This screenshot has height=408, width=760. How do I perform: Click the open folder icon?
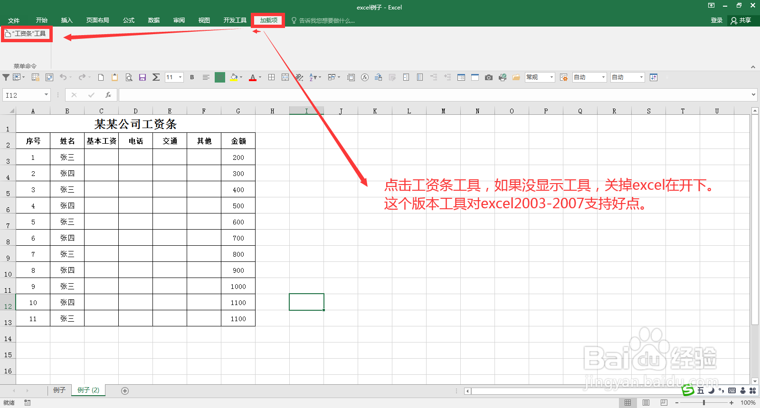click(x=516, y=77)
